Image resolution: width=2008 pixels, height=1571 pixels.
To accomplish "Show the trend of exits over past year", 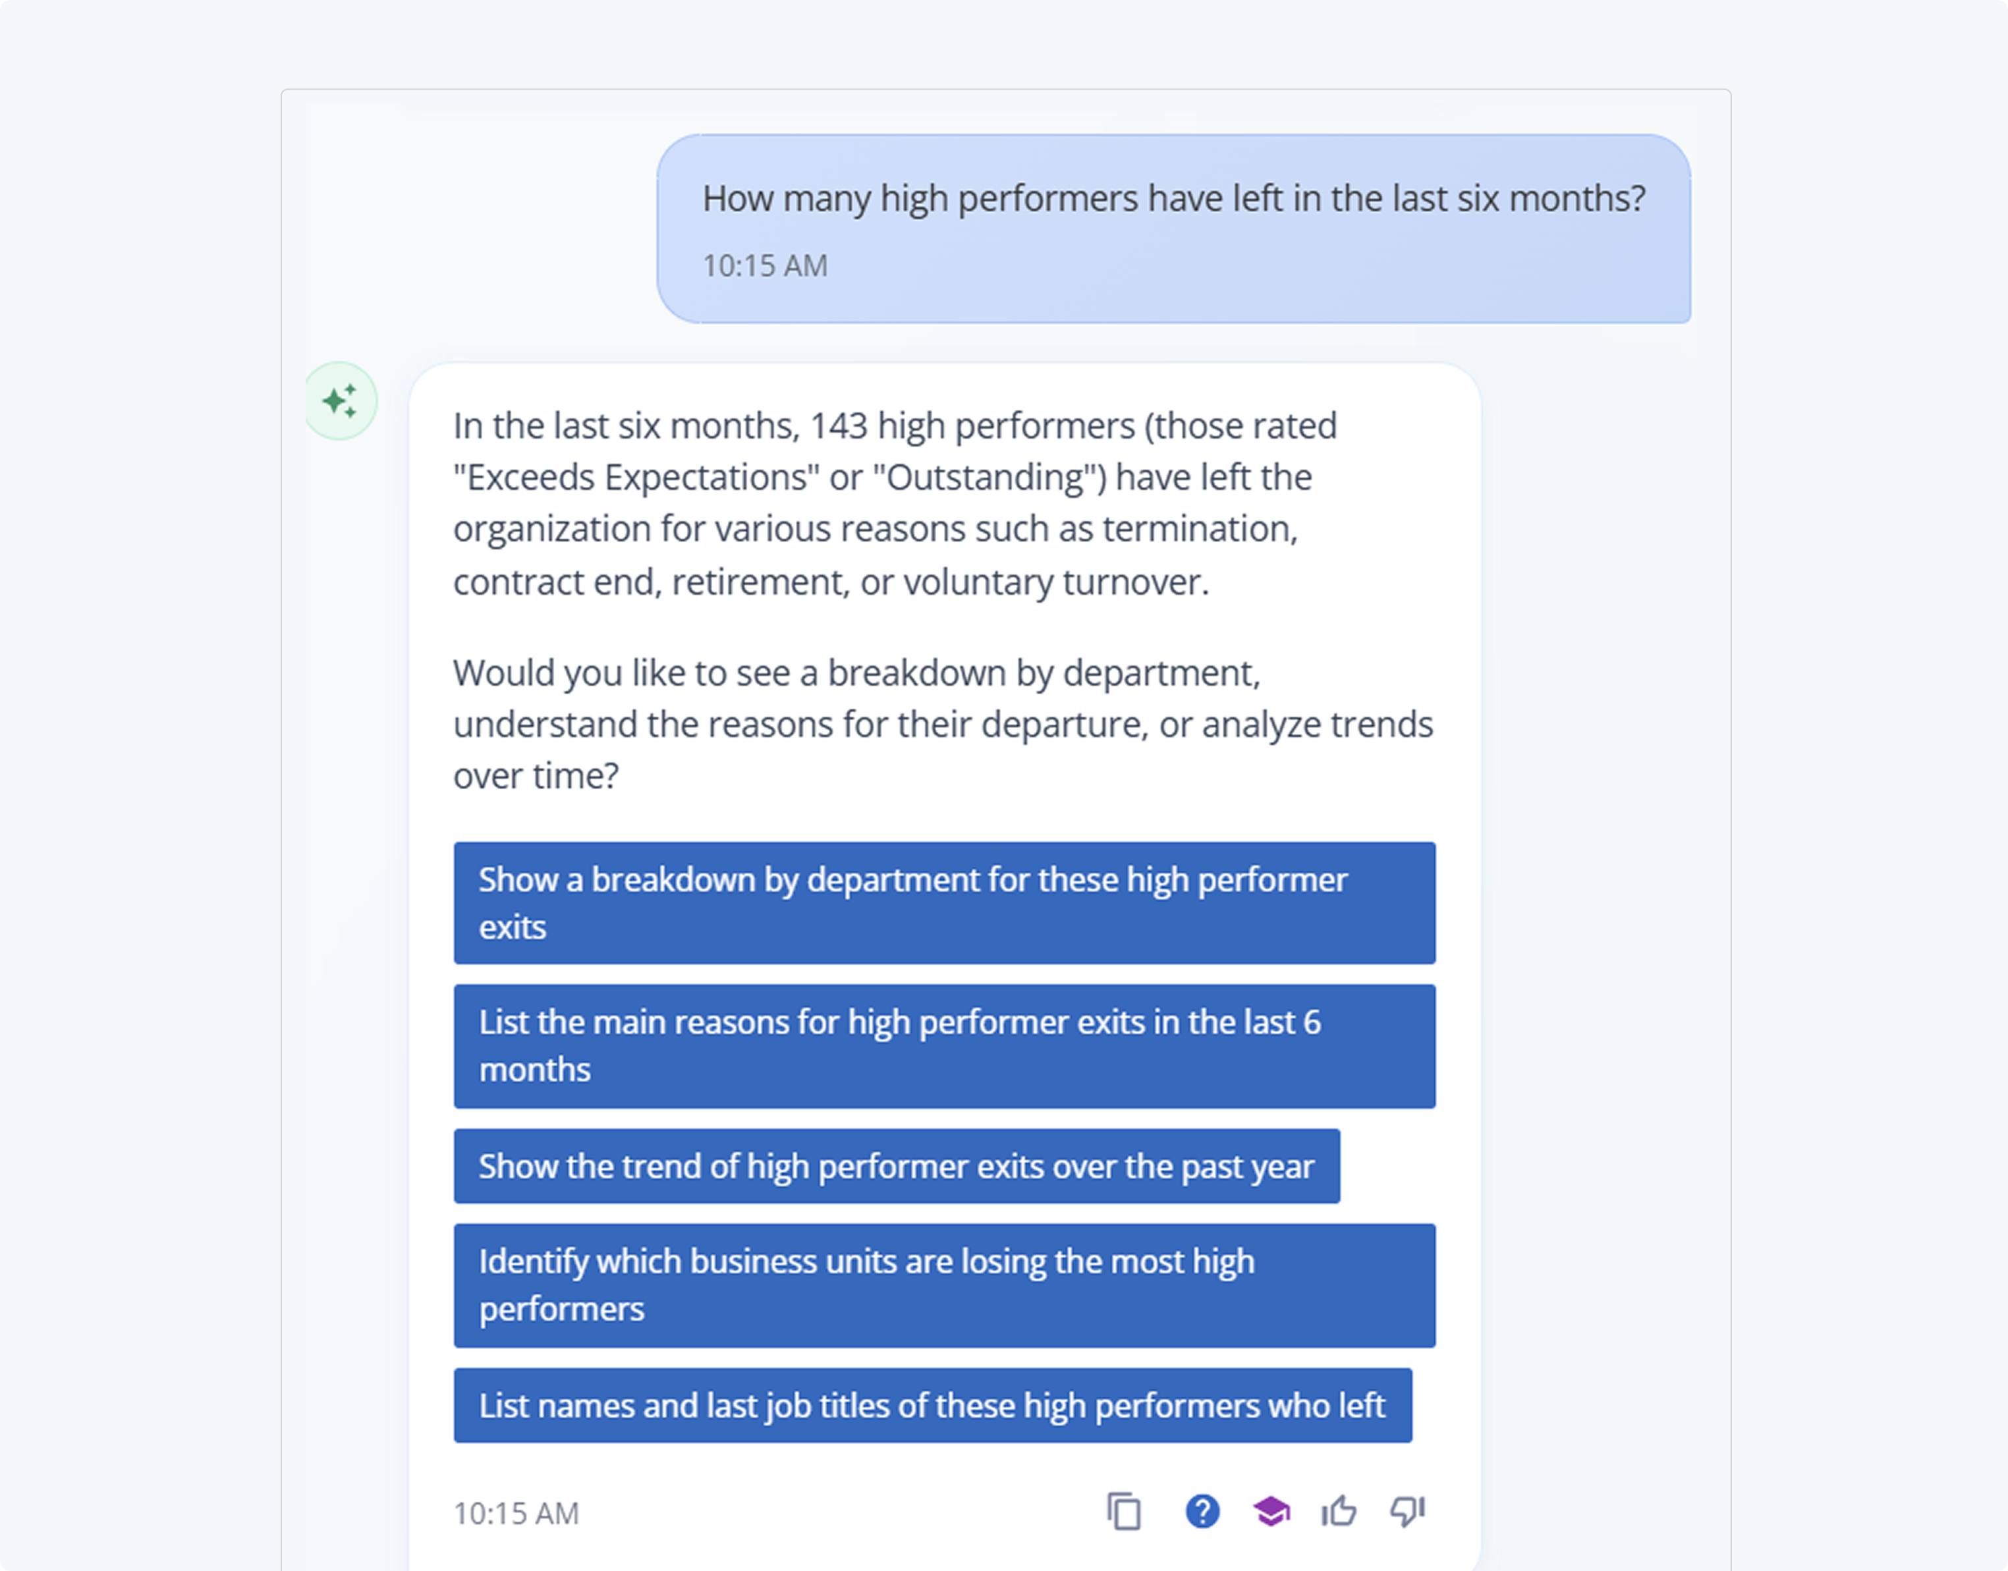I will (896, 1165).
